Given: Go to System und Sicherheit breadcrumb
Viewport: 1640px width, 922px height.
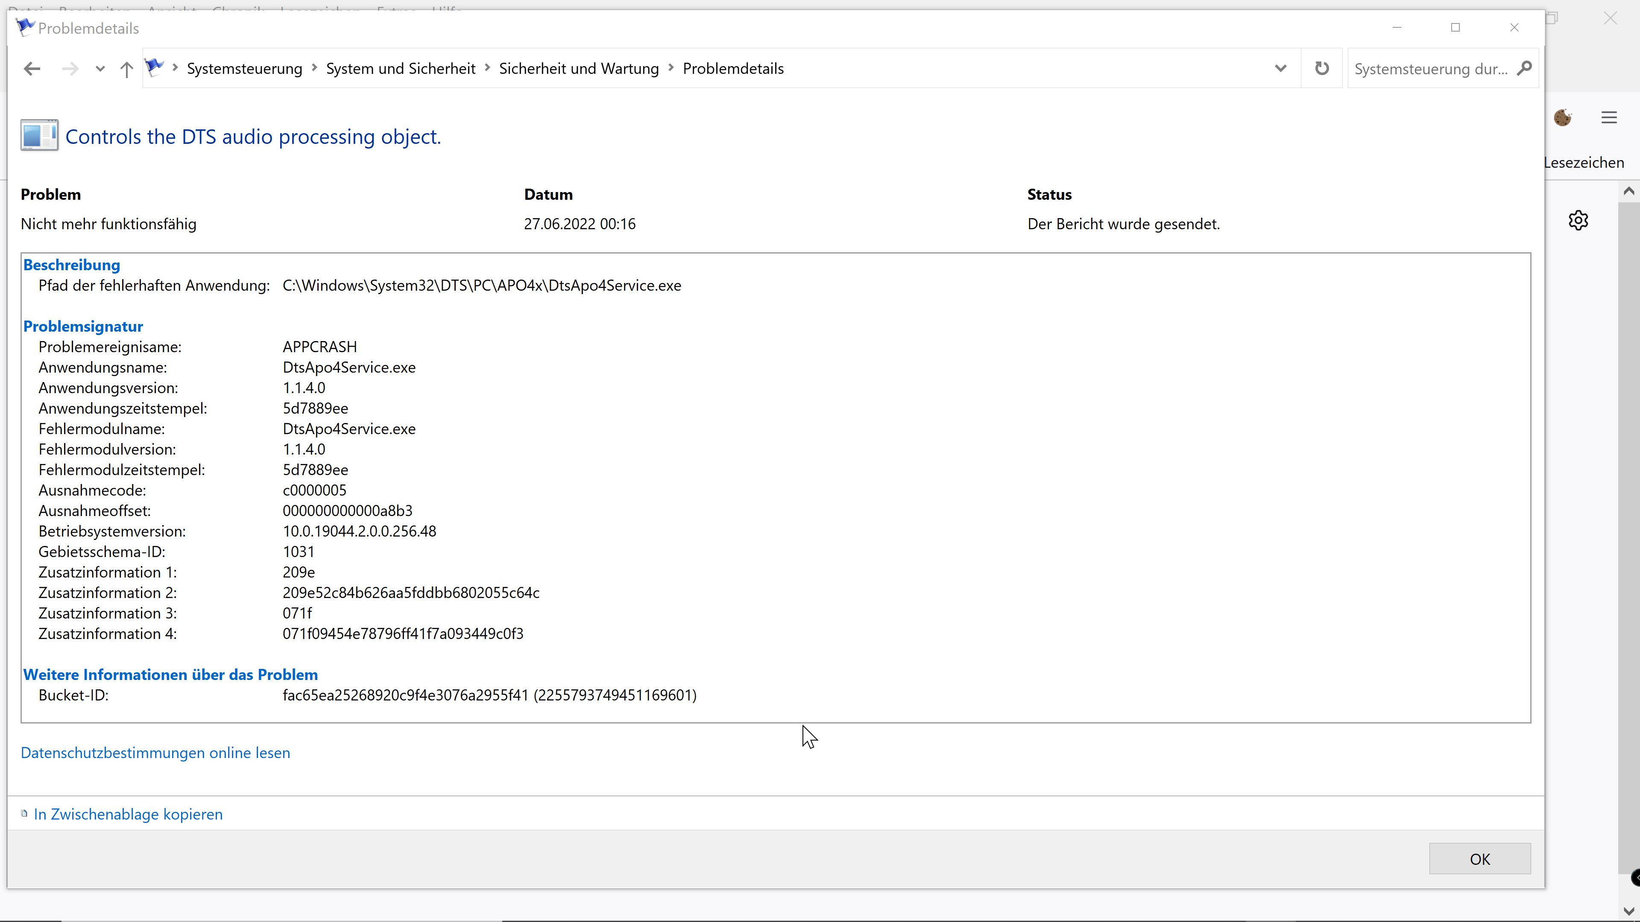Looking at the screenshot, I should [401, 69].
